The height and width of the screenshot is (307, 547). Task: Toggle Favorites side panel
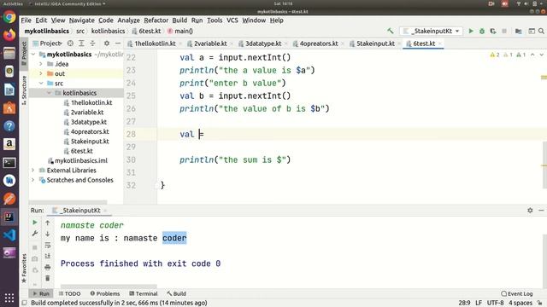(24, 268)
